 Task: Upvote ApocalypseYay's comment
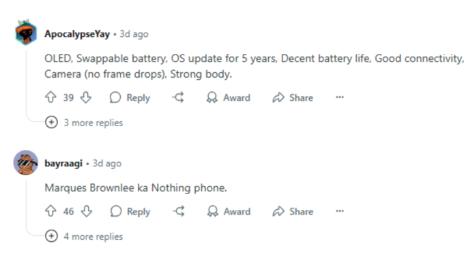coord(50,97)
